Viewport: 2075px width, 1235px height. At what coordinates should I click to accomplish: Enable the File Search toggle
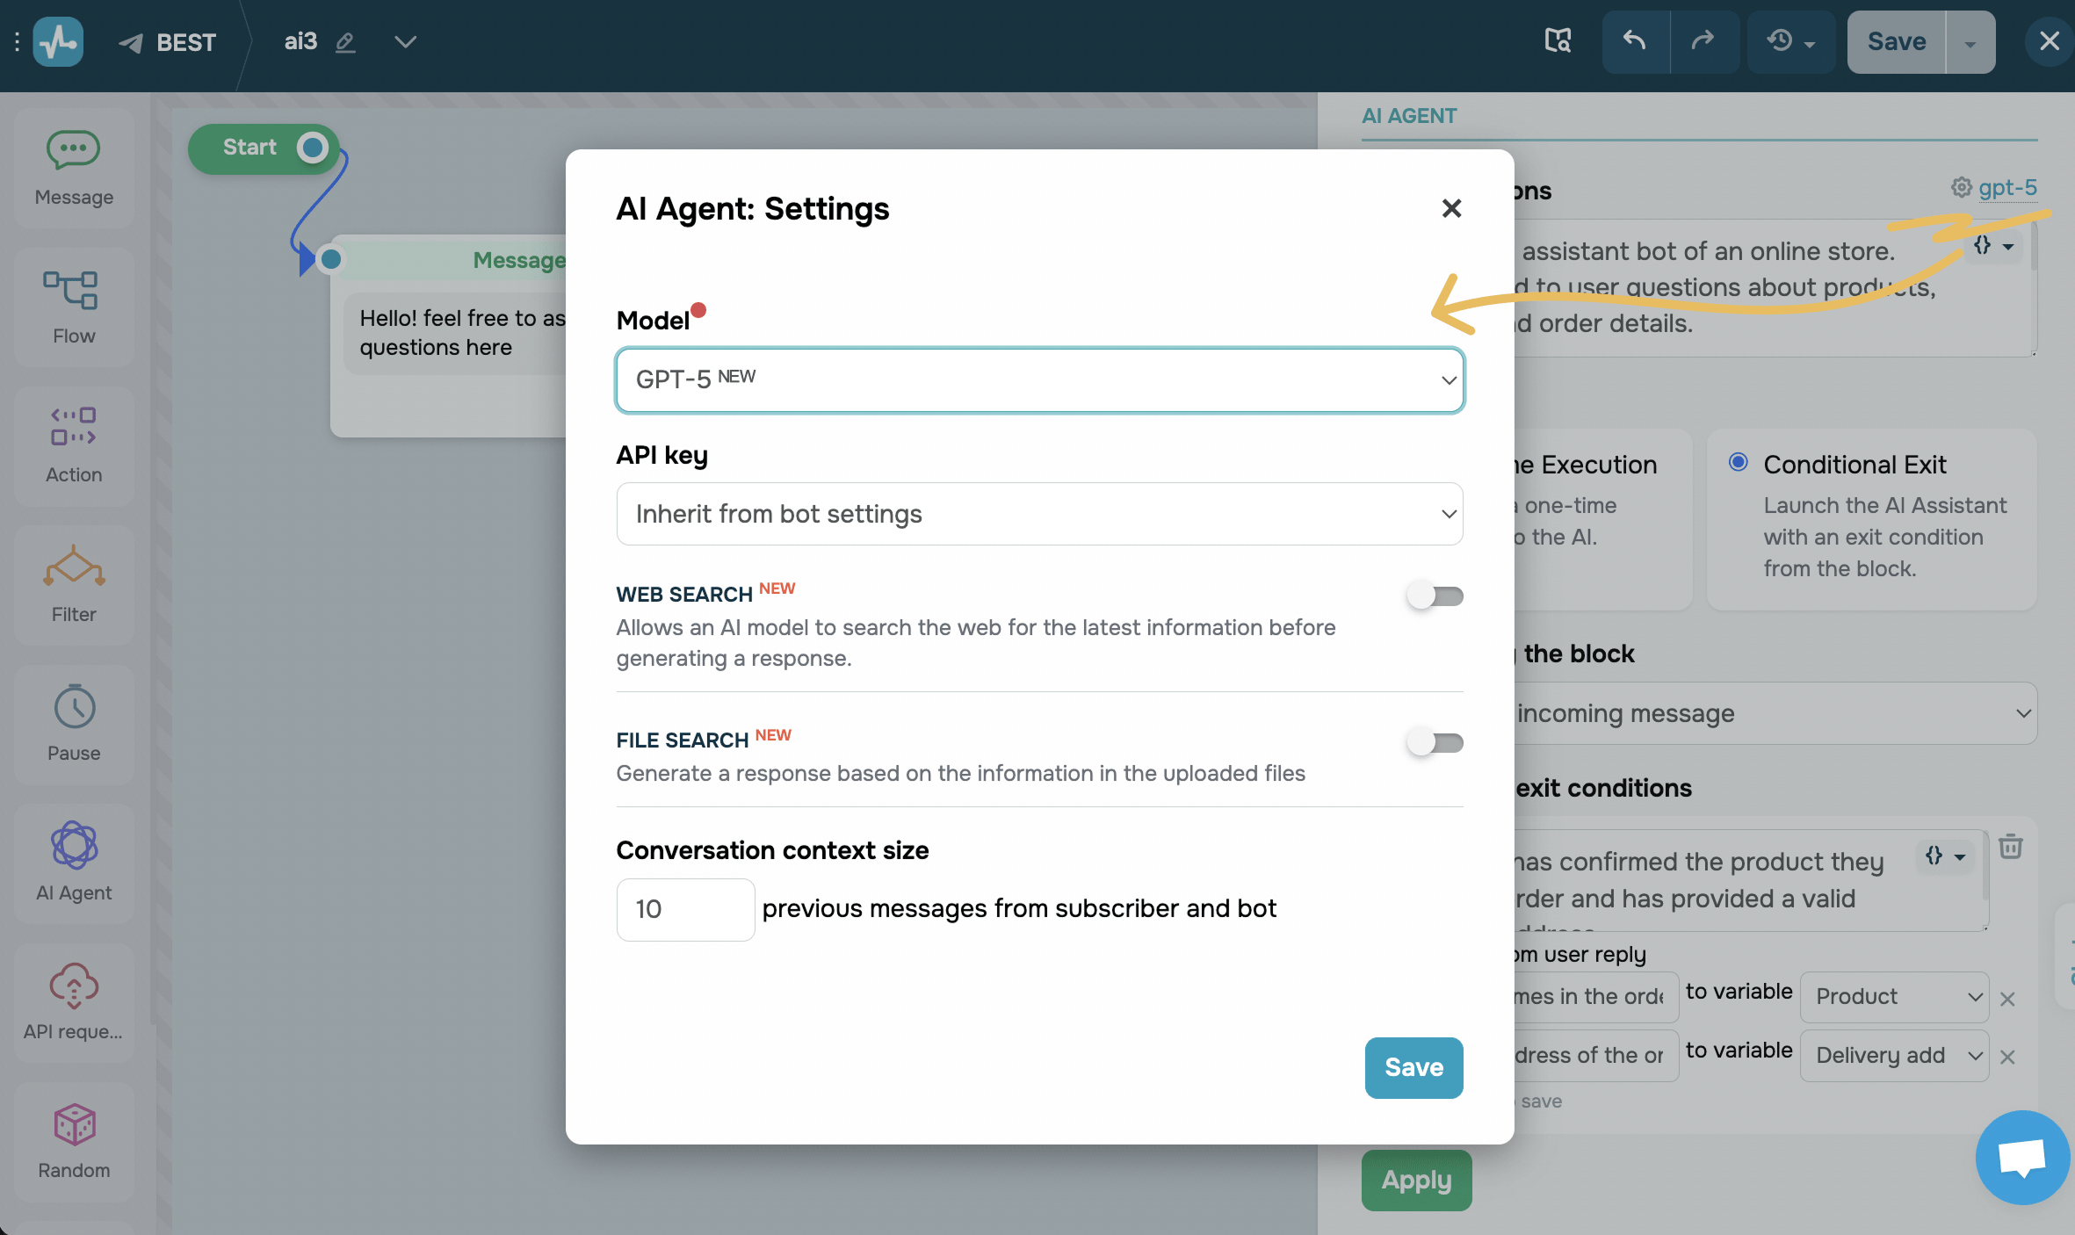pyautogui.click(x=1435, y=743)
